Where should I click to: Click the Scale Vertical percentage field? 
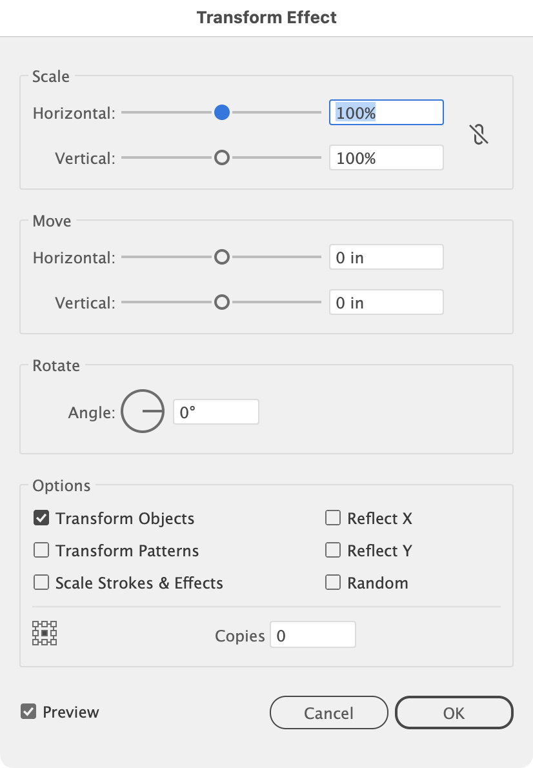[x=387, y=157]
